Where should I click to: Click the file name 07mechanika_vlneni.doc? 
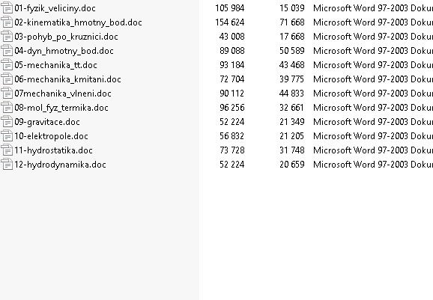63,94
